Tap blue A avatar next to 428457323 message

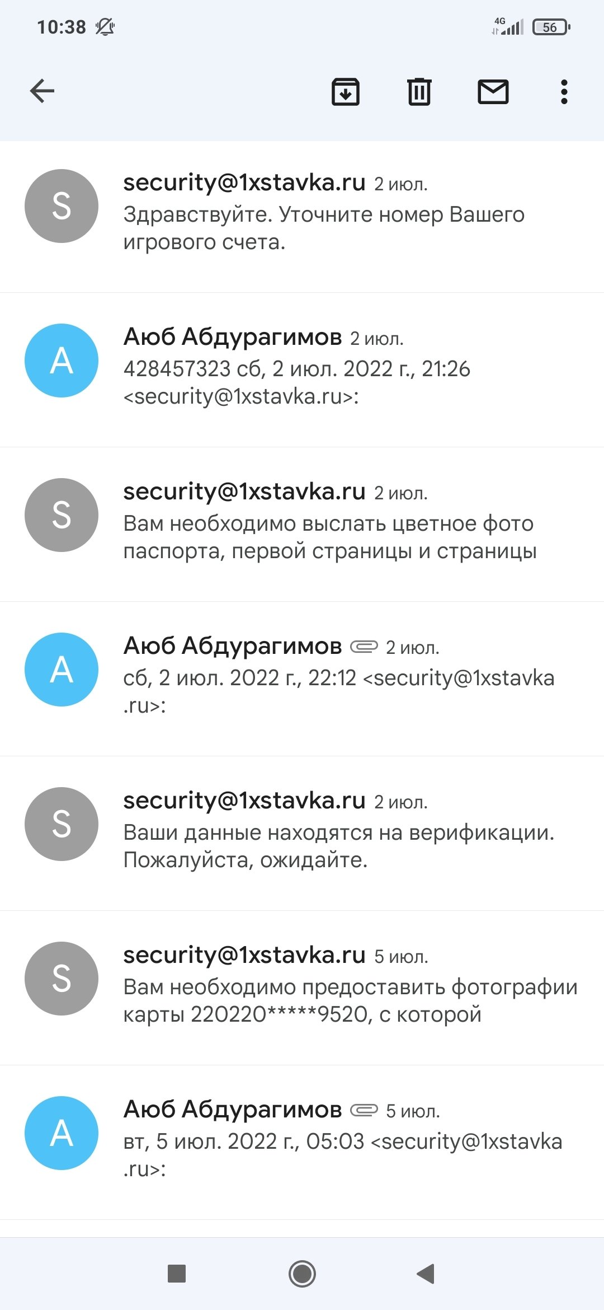pyautogui.click(x=62, y=361)
